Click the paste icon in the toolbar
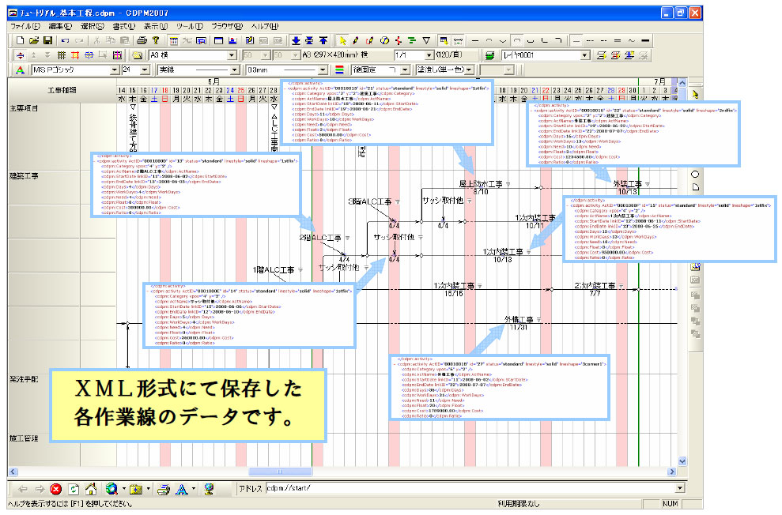 [x=125, y=40]
